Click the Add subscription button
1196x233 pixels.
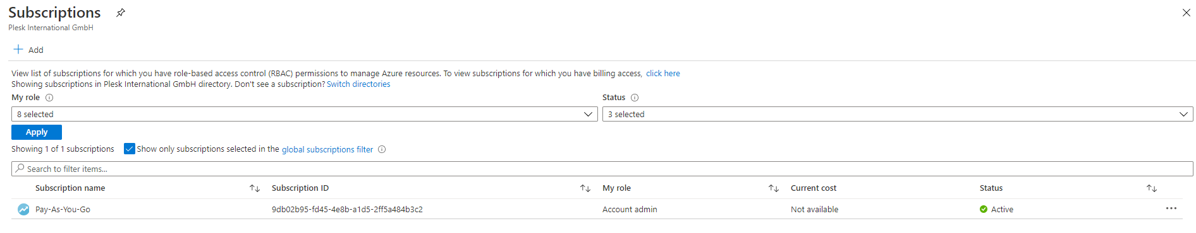pos(28,50)
